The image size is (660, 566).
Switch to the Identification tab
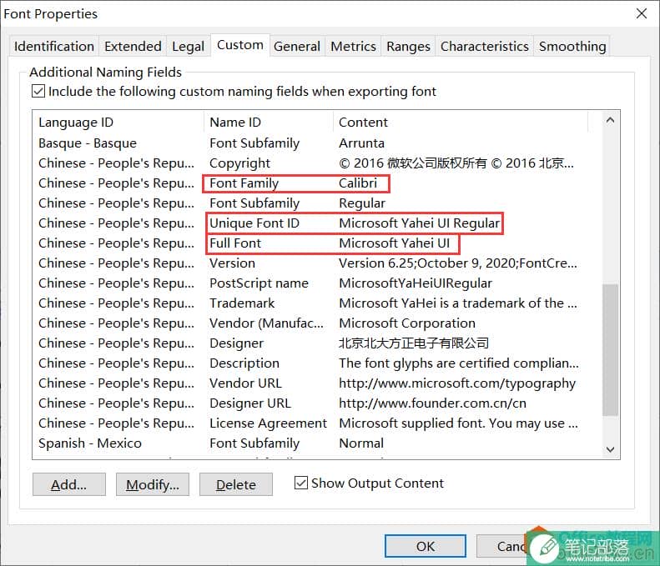pyautogui.click(x=54, y=46)
